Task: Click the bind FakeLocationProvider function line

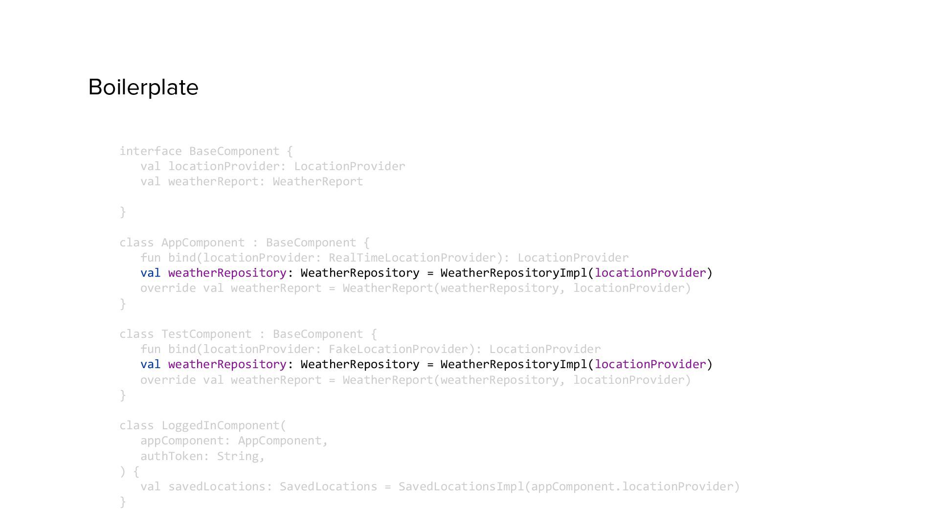Action: point(371,349)
